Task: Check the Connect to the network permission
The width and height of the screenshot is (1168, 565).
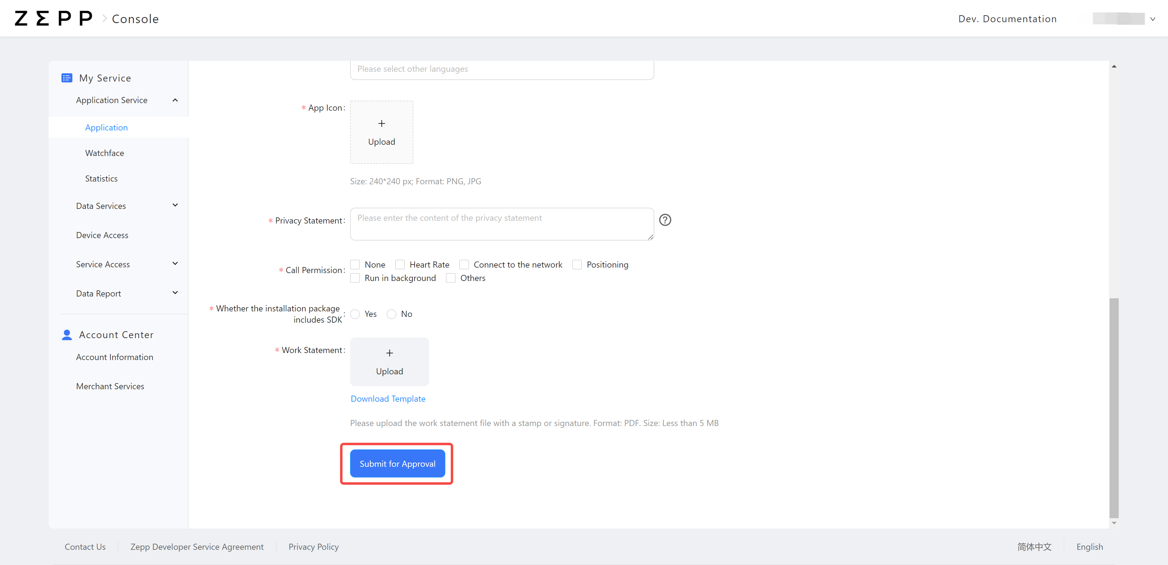Action: 464,264
